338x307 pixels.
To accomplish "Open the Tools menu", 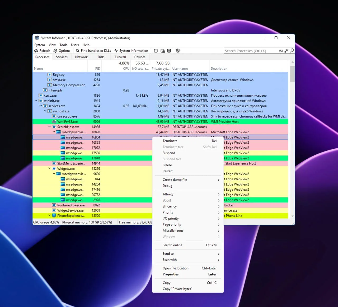I will (63, 45).
